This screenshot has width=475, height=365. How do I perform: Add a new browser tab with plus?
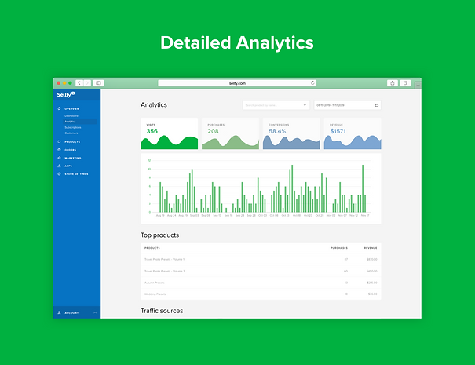pos(418,85)
